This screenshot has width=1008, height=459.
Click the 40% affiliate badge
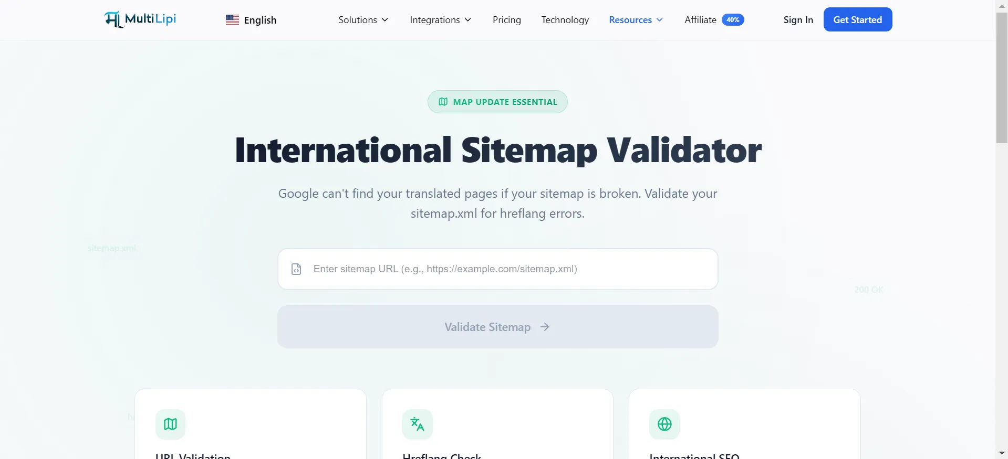click(733, 20)
